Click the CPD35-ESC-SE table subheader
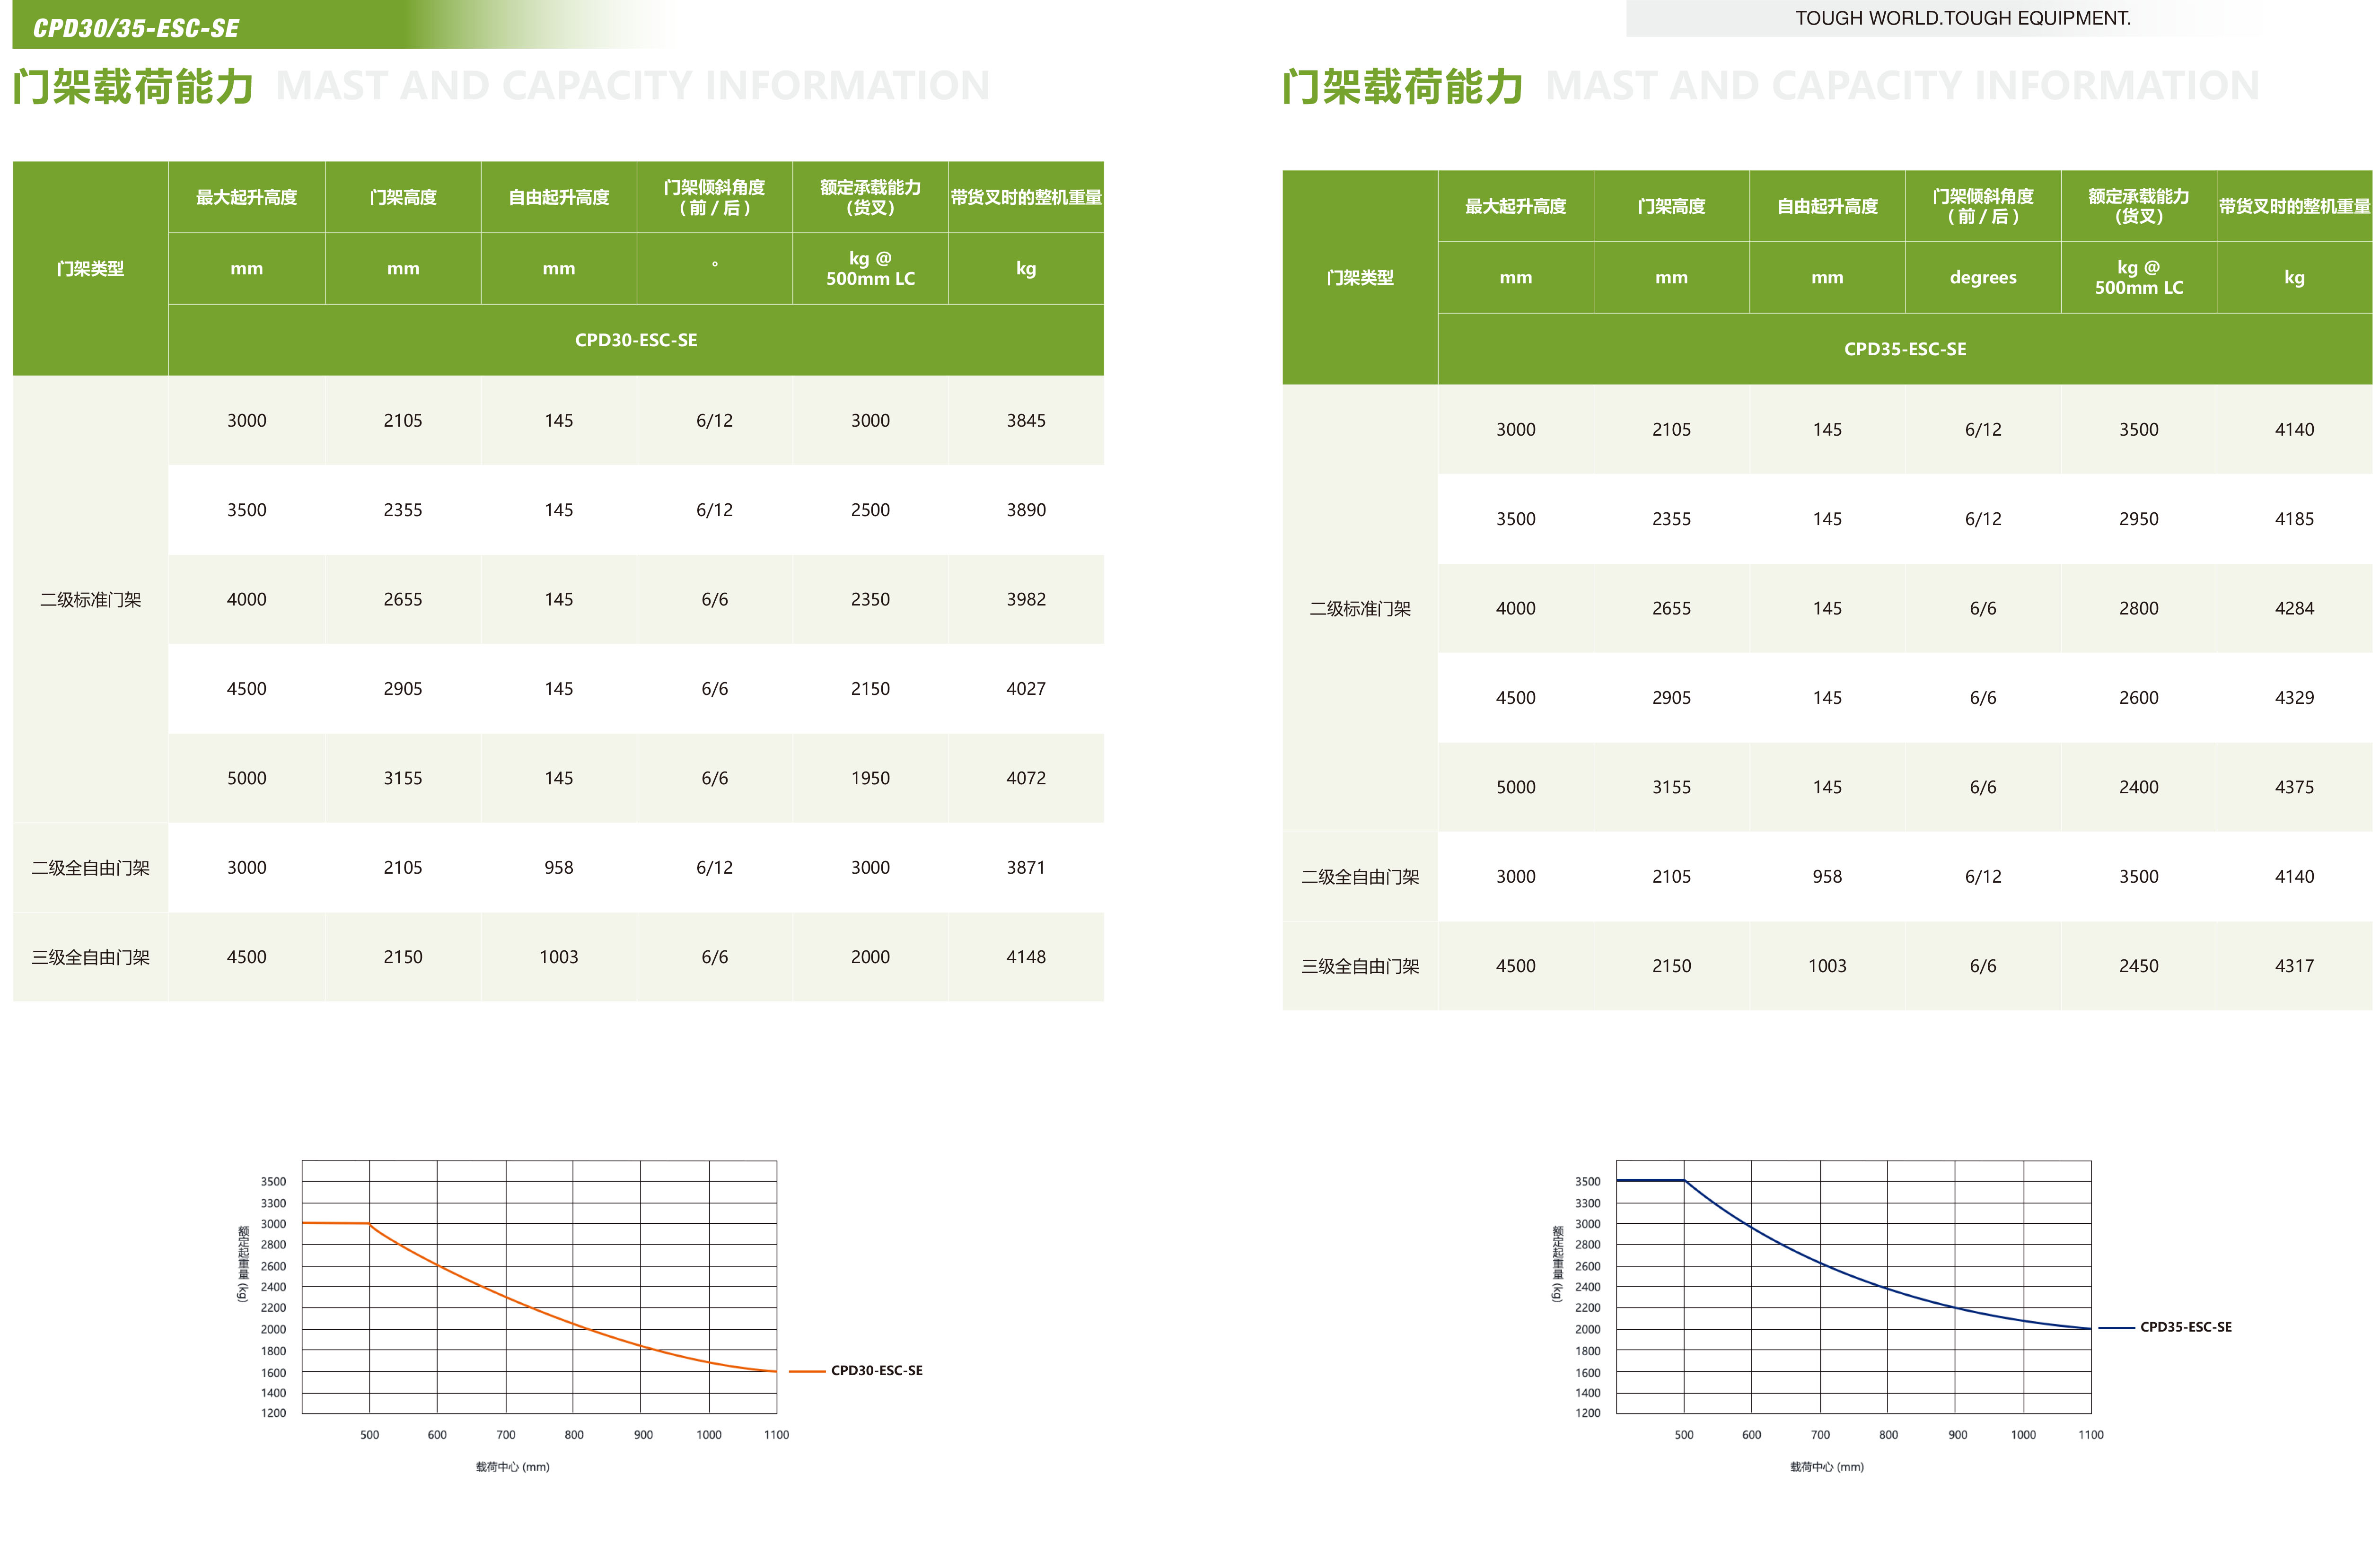The height and width of the screenshot is (1544, 2380). 1904,349
